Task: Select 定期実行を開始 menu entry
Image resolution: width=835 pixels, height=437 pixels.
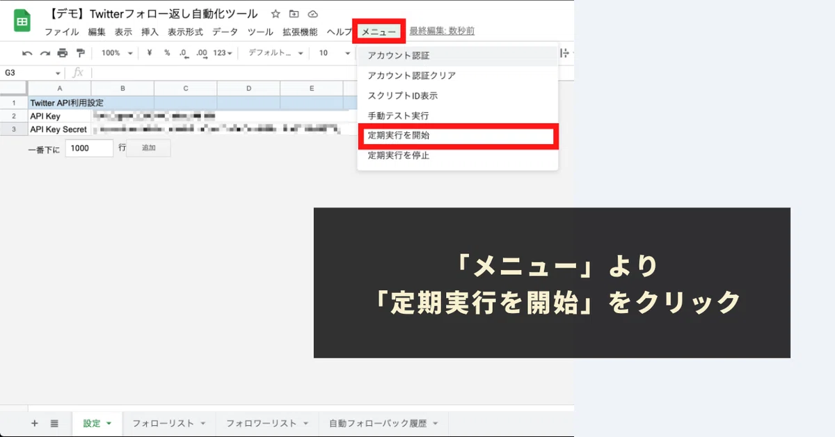Action: coord(458,136)
